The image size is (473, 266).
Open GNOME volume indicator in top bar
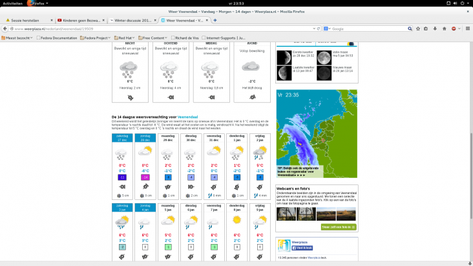coord(455,3)
